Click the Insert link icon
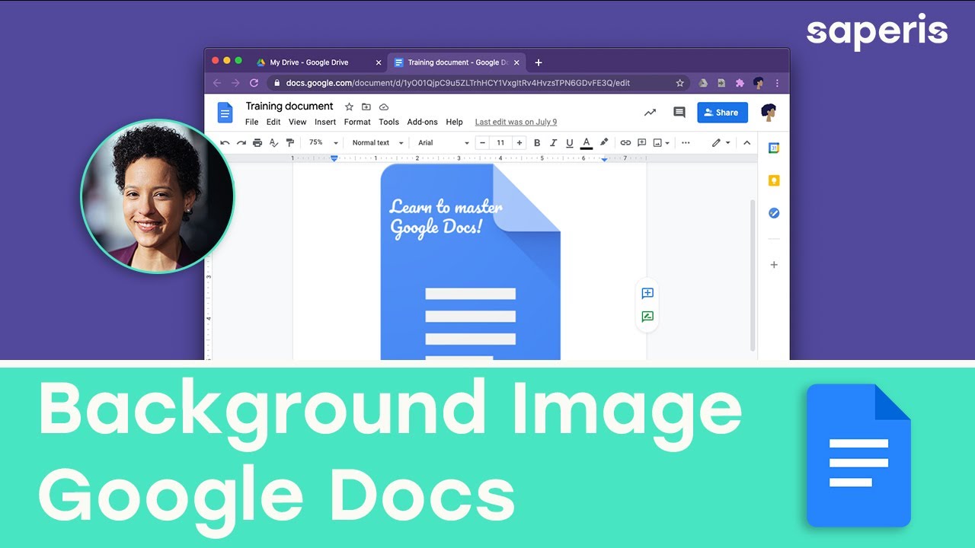The width and height of the screenshot is (975, 548). pyautogui.click(x=625, y=142)
